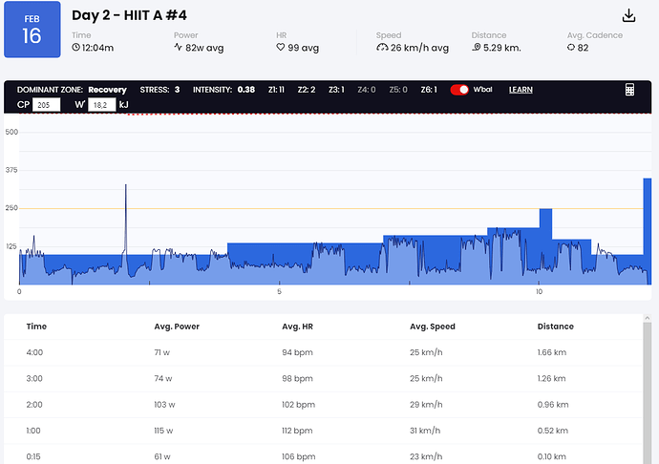Image resolution: width=659 pixels, height=464 pixels.
Task: Select the 4:00 interval row
Action: pyautogui.click(x=323, y=352)
